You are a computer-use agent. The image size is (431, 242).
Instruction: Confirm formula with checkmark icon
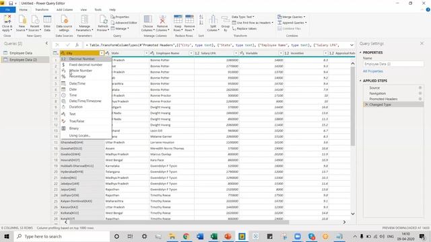pyautogui.click(x=67, y=45)
